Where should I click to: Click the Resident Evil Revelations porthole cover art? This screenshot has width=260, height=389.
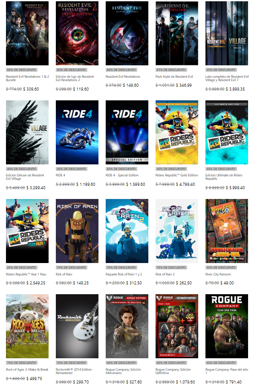coord(127,33)
